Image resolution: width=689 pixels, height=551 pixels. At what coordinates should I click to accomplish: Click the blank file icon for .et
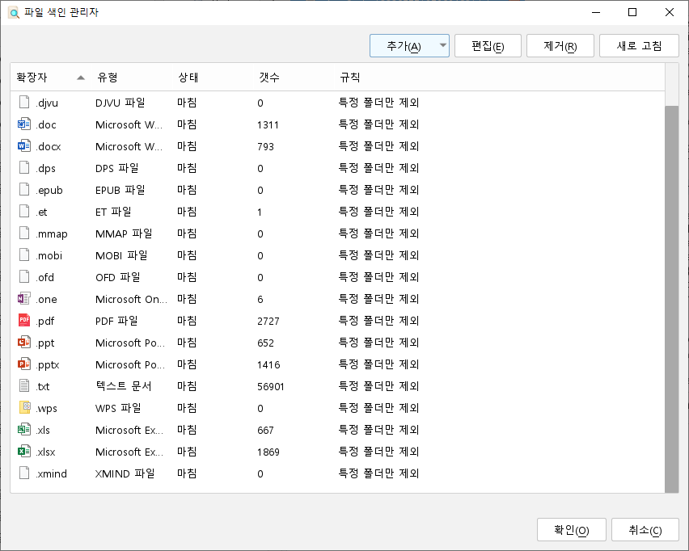click(x=24, y=211)
